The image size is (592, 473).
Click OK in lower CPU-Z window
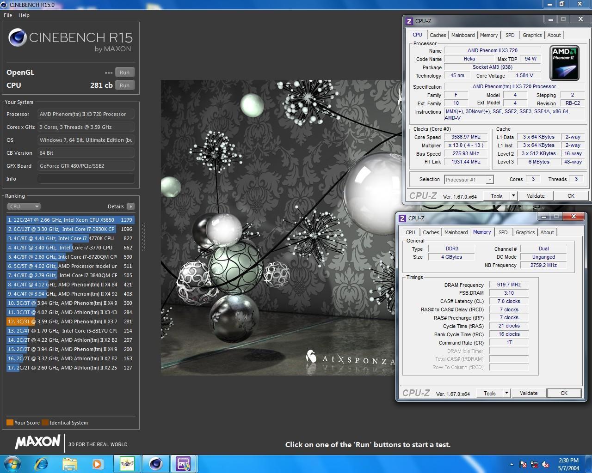tap(564, 393)
